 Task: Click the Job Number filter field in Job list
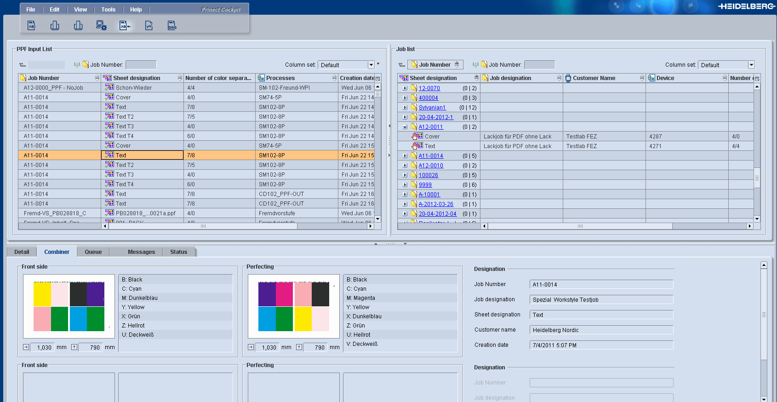(x=539, y=65)
